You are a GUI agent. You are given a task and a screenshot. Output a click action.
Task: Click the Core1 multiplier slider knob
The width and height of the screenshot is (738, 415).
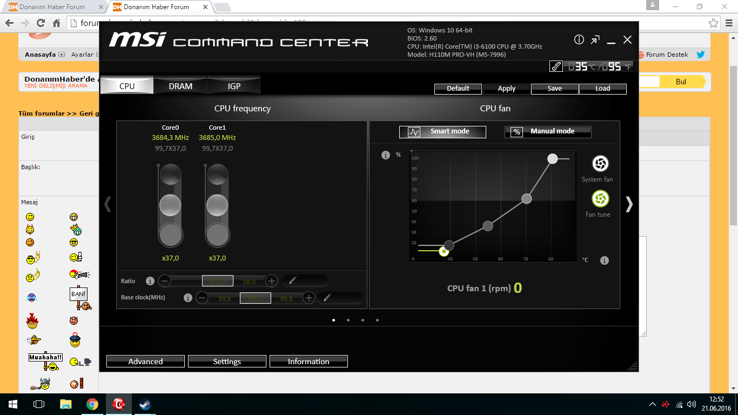pyautogui.click(x=217, y=205)
